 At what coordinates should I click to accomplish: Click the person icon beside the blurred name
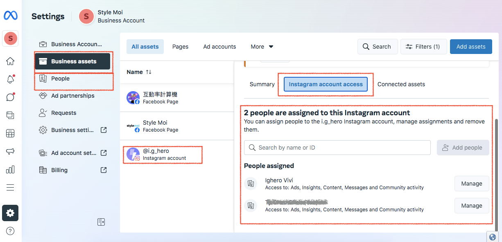250,205
